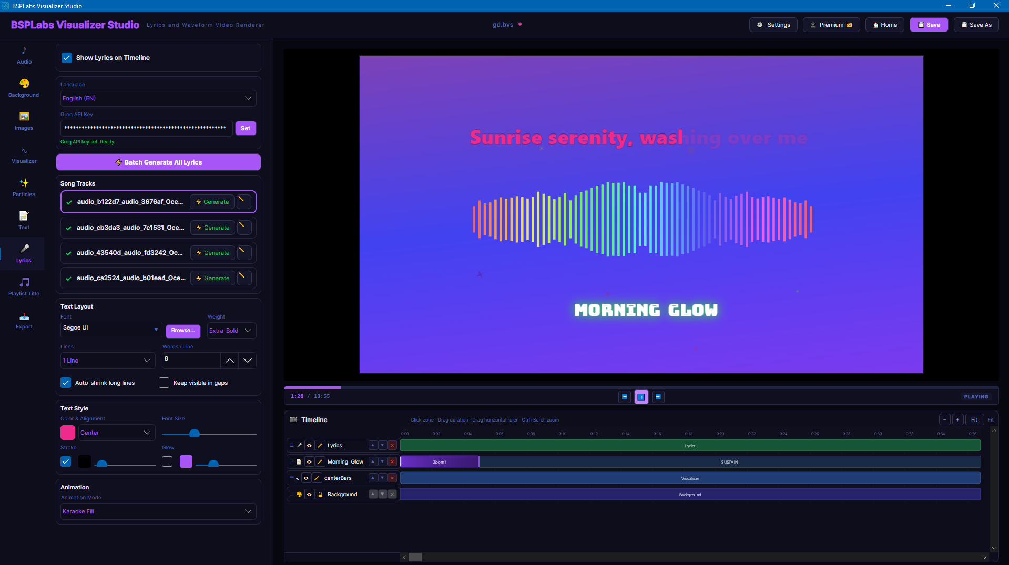This screenshot has height=565, width=1009.
Task: Generate lyrics for audio_cb3da3 track
Action: click(x=212, y=228)
